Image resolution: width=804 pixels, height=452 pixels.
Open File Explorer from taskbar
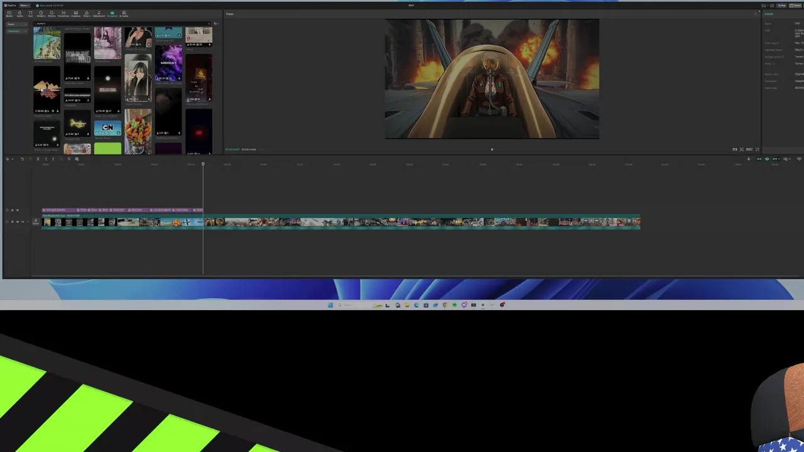click(406, 305)
